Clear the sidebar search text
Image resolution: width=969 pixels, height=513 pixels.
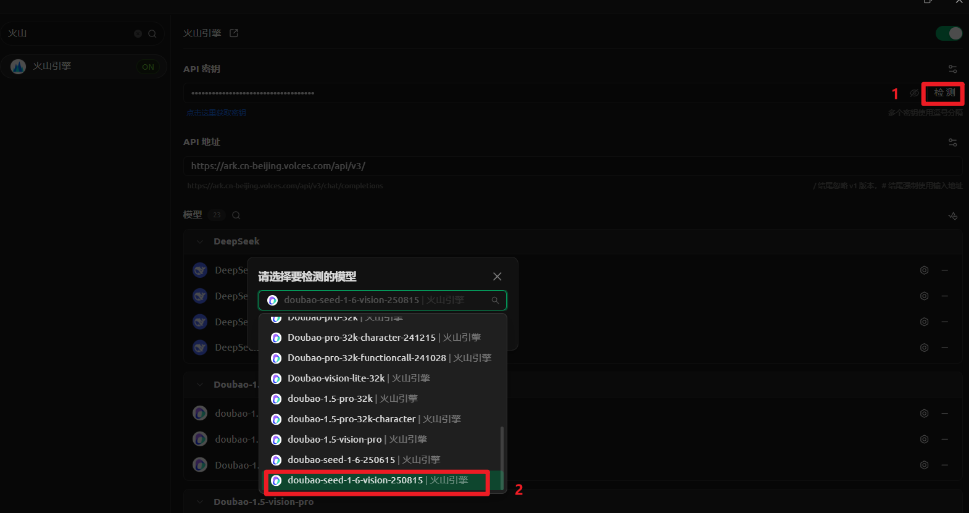click(x=138, y=34)
